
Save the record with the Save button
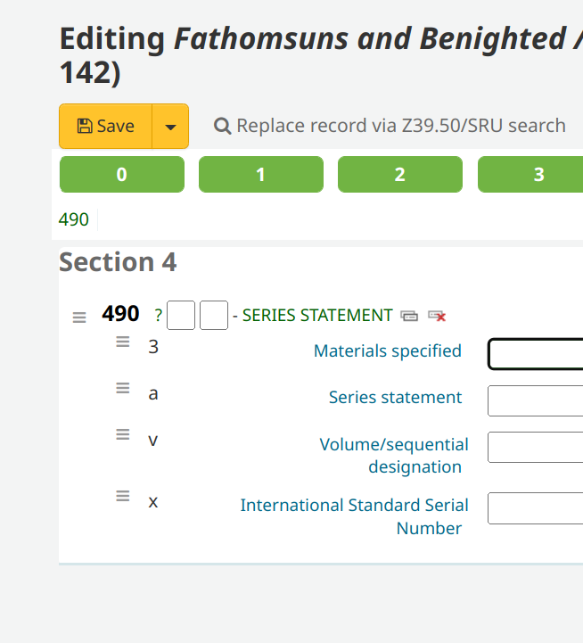click(x=106, y=127)
